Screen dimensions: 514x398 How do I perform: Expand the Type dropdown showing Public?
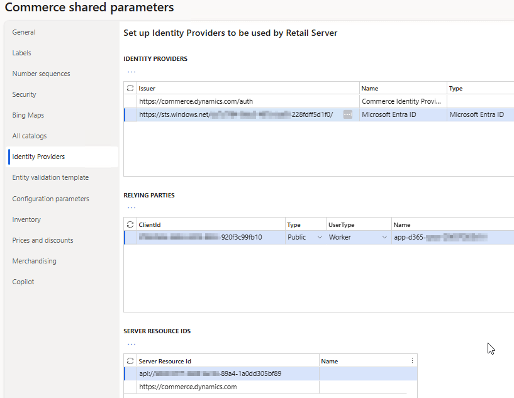tap(320, 238)
